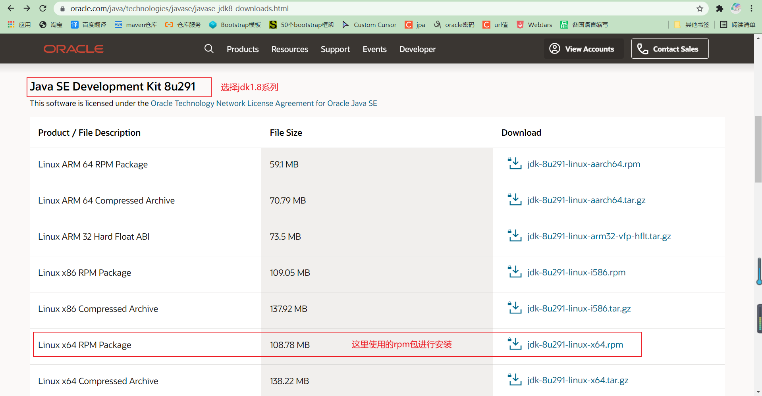
Task: Click the page vertical scrollbar thumb
Action: tap(758, 149)
